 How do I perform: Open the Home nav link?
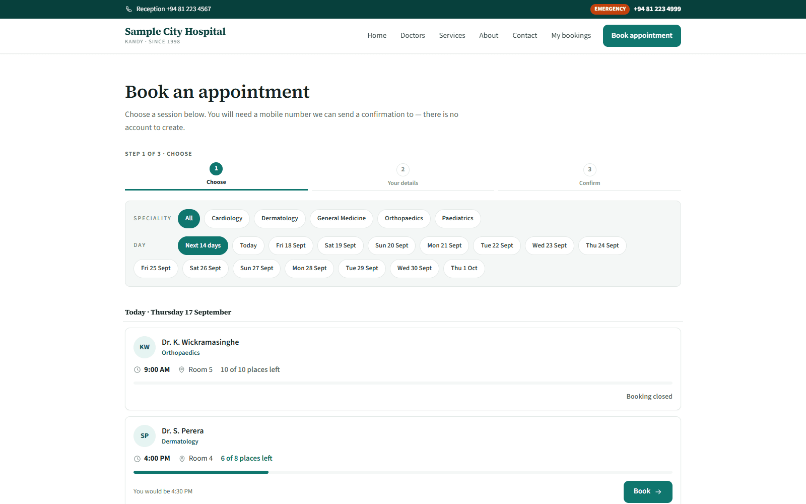[x=377, y=36]
